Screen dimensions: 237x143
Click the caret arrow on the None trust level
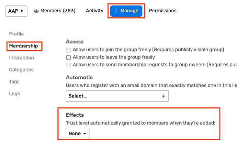[x=85, y=133]
